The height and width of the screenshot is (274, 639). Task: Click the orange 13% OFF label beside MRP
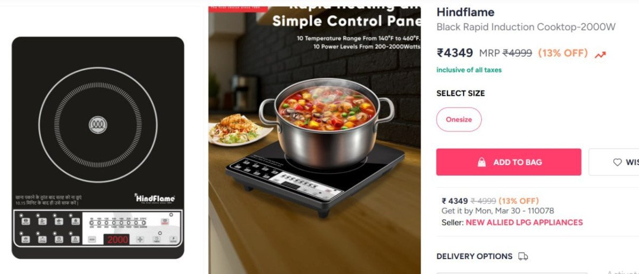tap(563, 53)
